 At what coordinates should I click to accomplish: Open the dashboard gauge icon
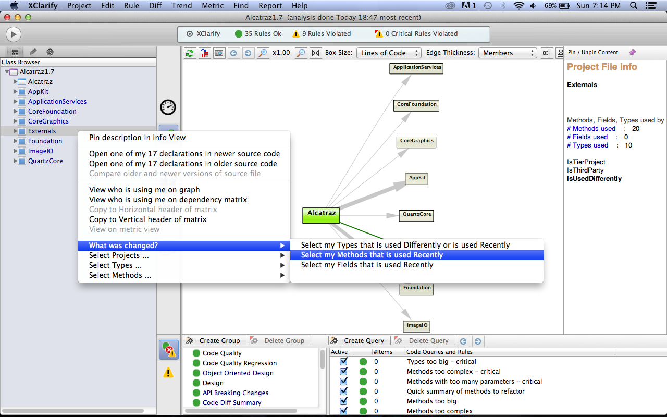pos(168,107)
